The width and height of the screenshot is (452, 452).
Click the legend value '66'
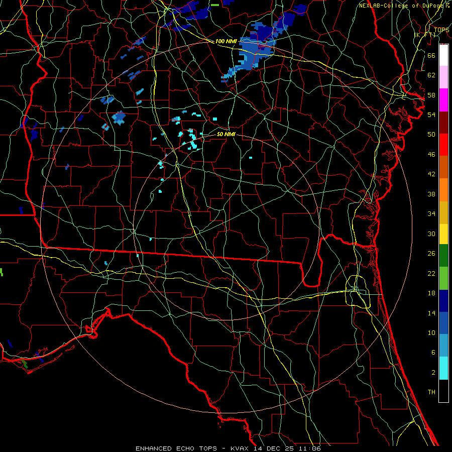click(x=431, y=55)
